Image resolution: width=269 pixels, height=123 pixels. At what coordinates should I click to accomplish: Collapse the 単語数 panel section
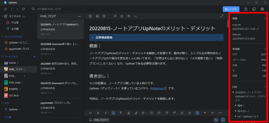point(265,49)
